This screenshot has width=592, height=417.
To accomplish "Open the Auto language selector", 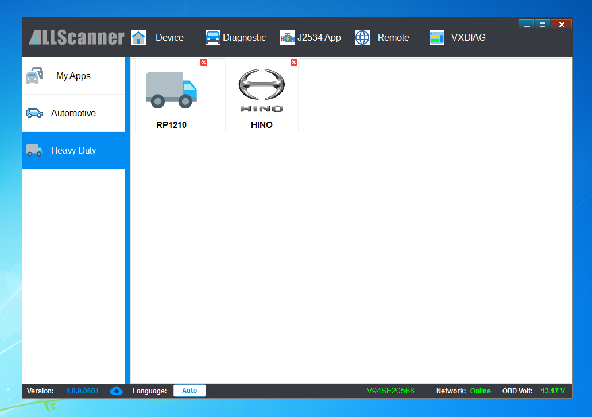I will click(189, 391).
